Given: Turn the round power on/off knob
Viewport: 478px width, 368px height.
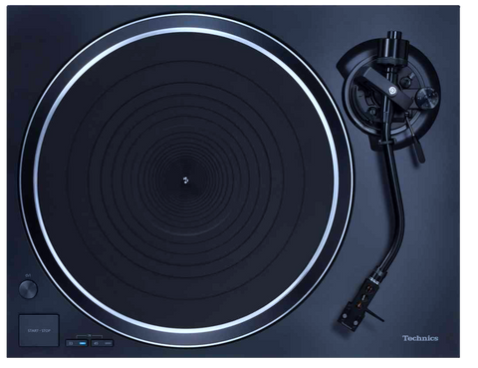Looking at the screenshot, I should click(28, 289).
